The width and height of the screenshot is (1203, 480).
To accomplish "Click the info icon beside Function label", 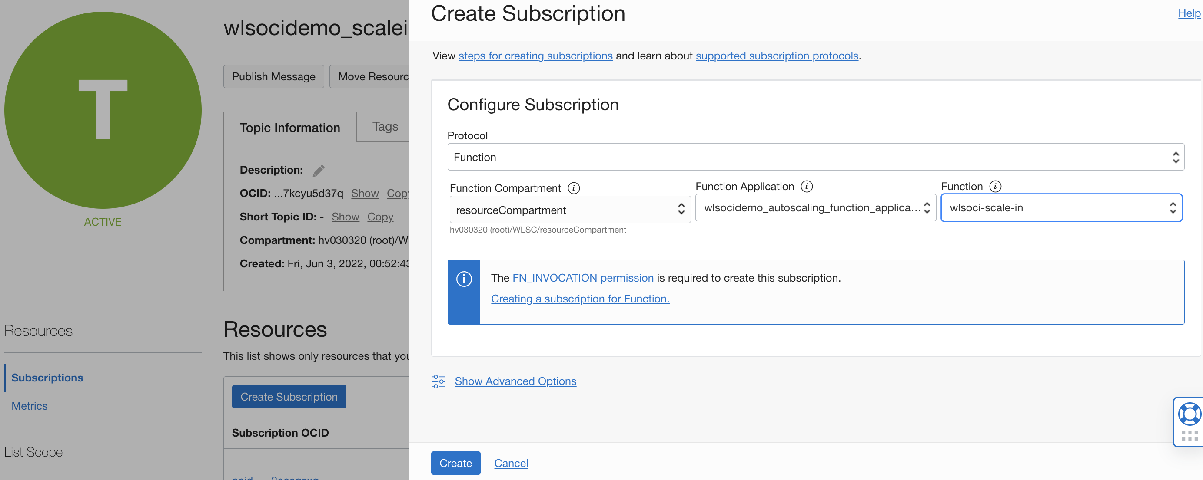I will point(995,187).
